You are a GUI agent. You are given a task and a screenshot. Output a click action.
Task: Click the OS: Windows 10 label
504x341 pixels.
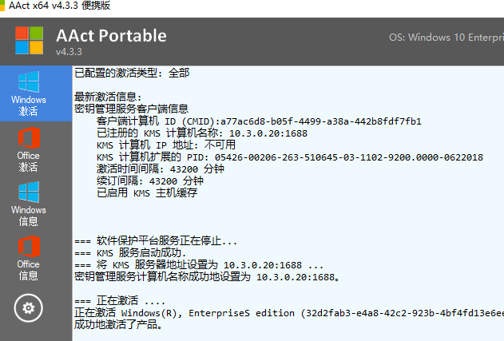tap(446, 37)
